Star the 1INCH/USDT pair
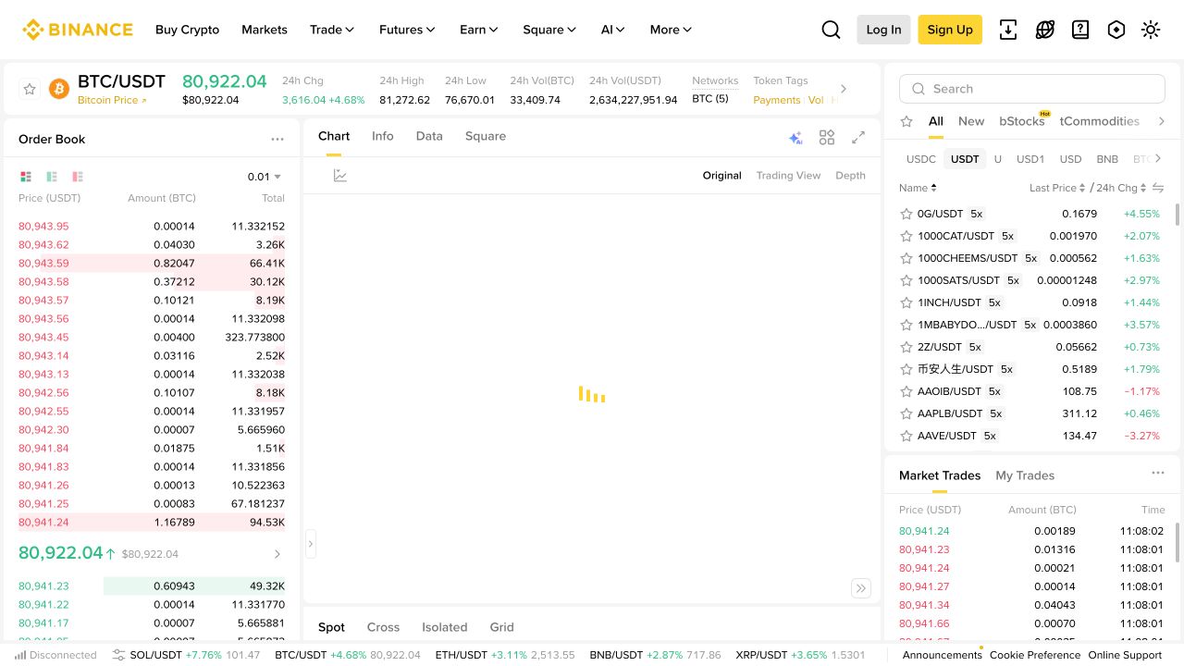The width and height of the screenshot is (1184, 666). click(x=906, y=302)
